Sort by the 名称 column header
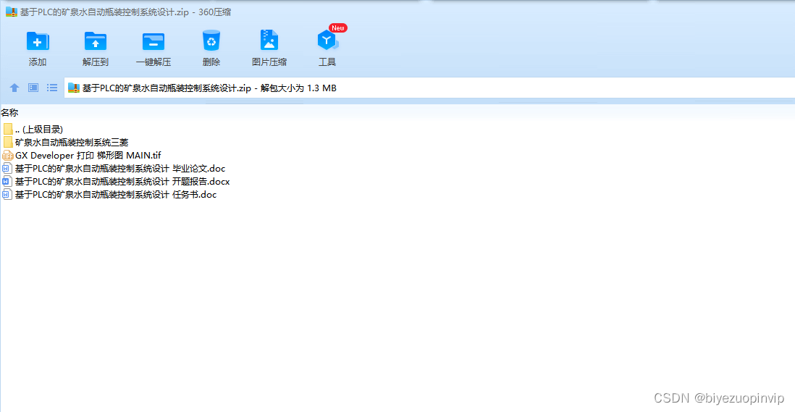The image size is (795, 412). point(9,112)
